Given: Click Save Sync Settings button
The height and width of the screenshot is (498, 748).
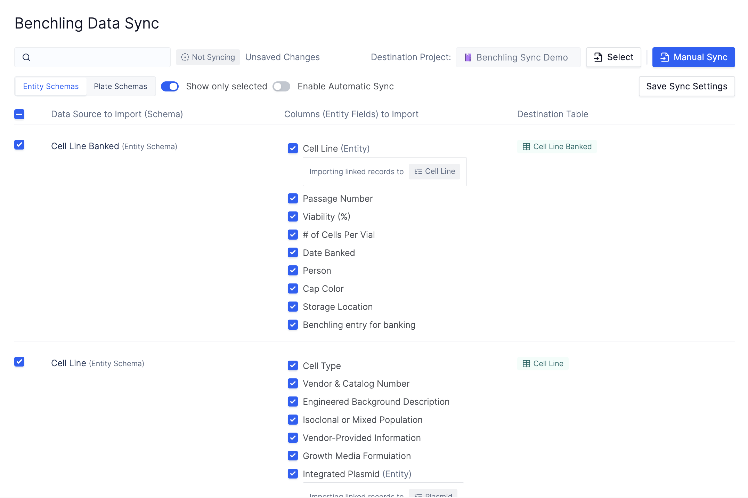Looking at the screenshot, I should (x=687, y=87).
